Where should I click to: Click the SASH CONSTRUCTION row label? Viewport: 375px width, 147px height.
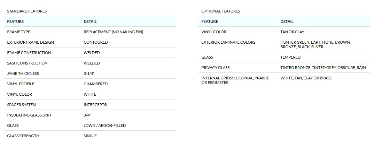(x=27, y=63)
